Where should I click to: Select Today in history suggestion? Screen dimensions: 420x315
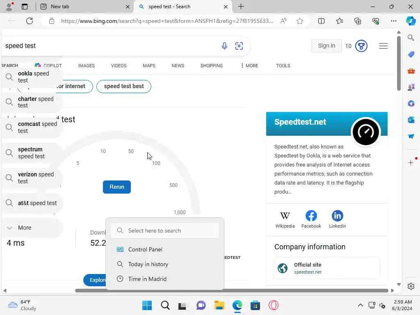pos(165,264)
